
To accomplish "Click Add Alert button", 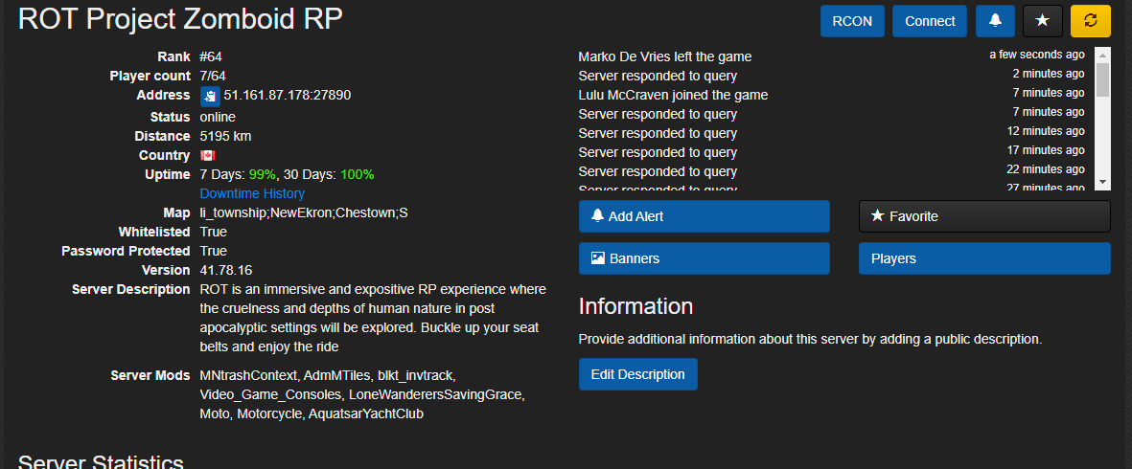I will point(704,216).
